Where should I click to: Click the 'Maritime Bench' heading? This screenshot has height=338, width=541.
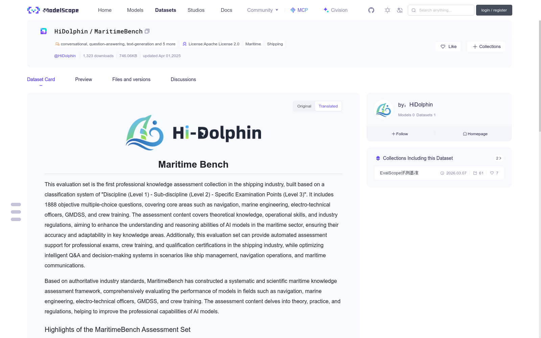pos(193,165)
